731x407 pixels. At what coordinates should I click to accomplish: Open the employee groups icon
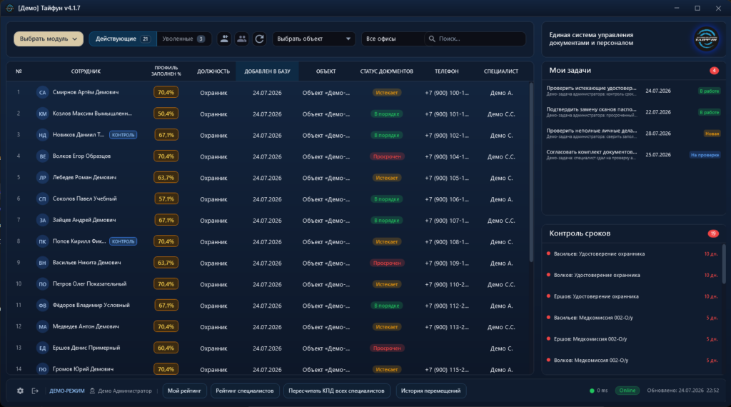pyautogui.click(x=241, y=39)
